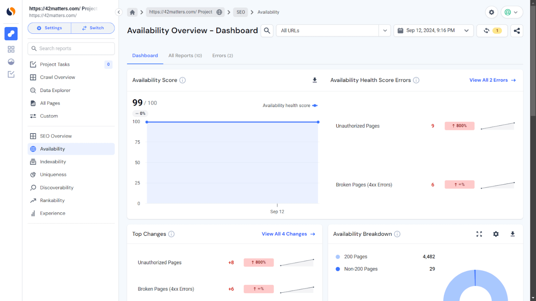Viewport: 536px width, 301px height.
Task: Download the Availability Breakdown data
Action: pyautogui.click(x=512, y=234)
